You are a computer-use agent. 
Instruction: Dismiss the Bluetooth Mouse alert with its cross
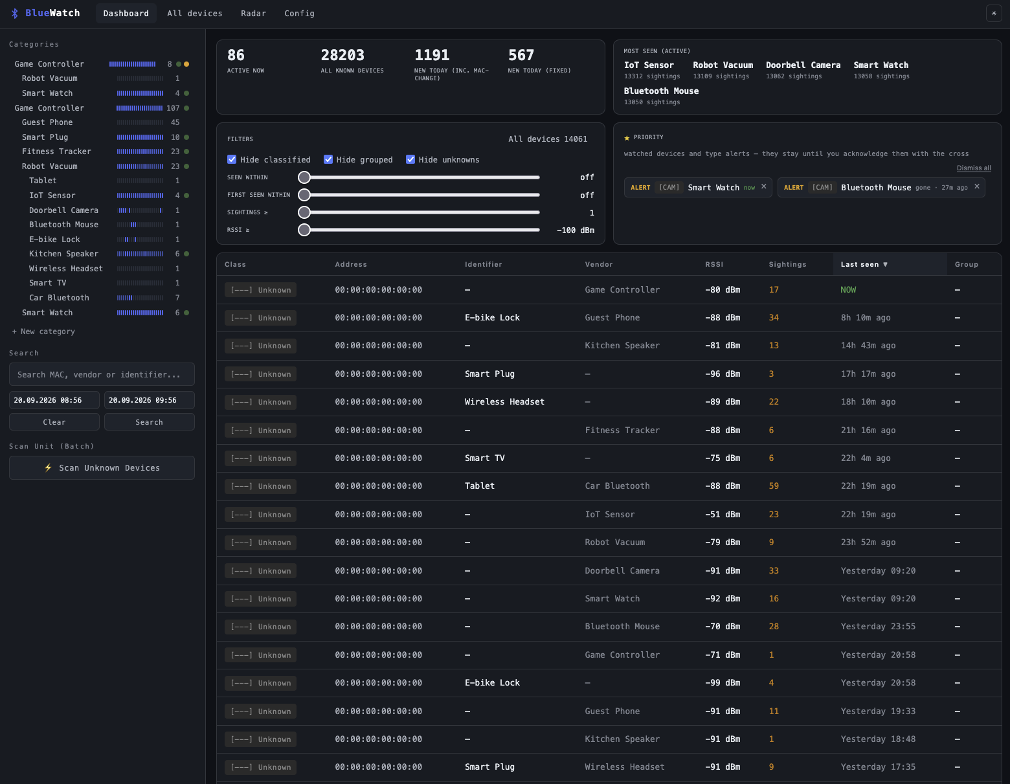click(977, 186)
